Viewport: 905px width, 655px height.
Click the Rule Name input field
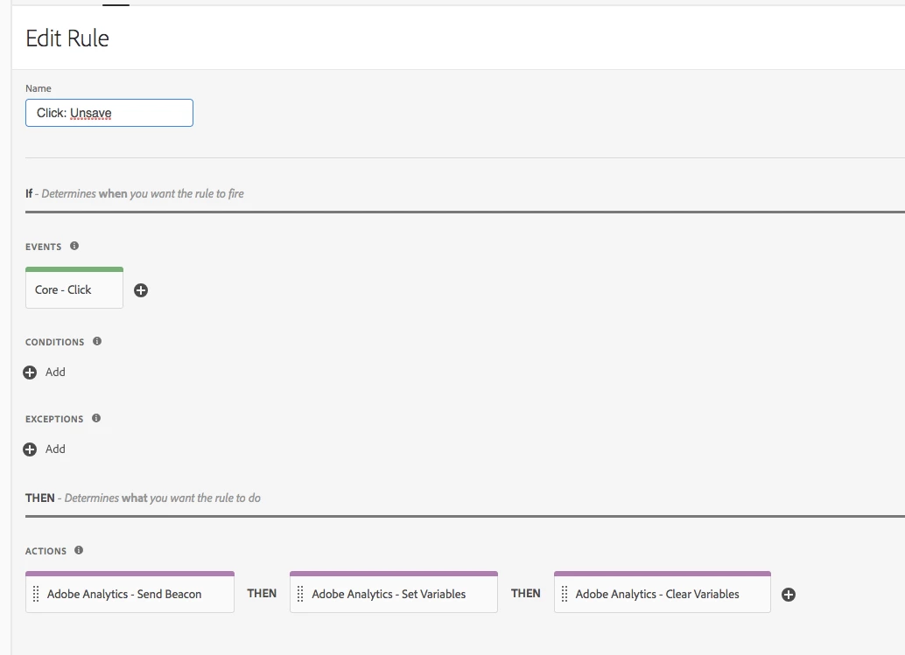coord(109,113)
